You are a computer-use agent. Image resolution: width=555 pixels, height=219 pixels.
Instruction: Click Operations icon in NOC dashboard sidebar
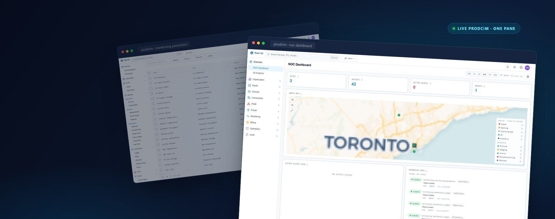point(247,129)
